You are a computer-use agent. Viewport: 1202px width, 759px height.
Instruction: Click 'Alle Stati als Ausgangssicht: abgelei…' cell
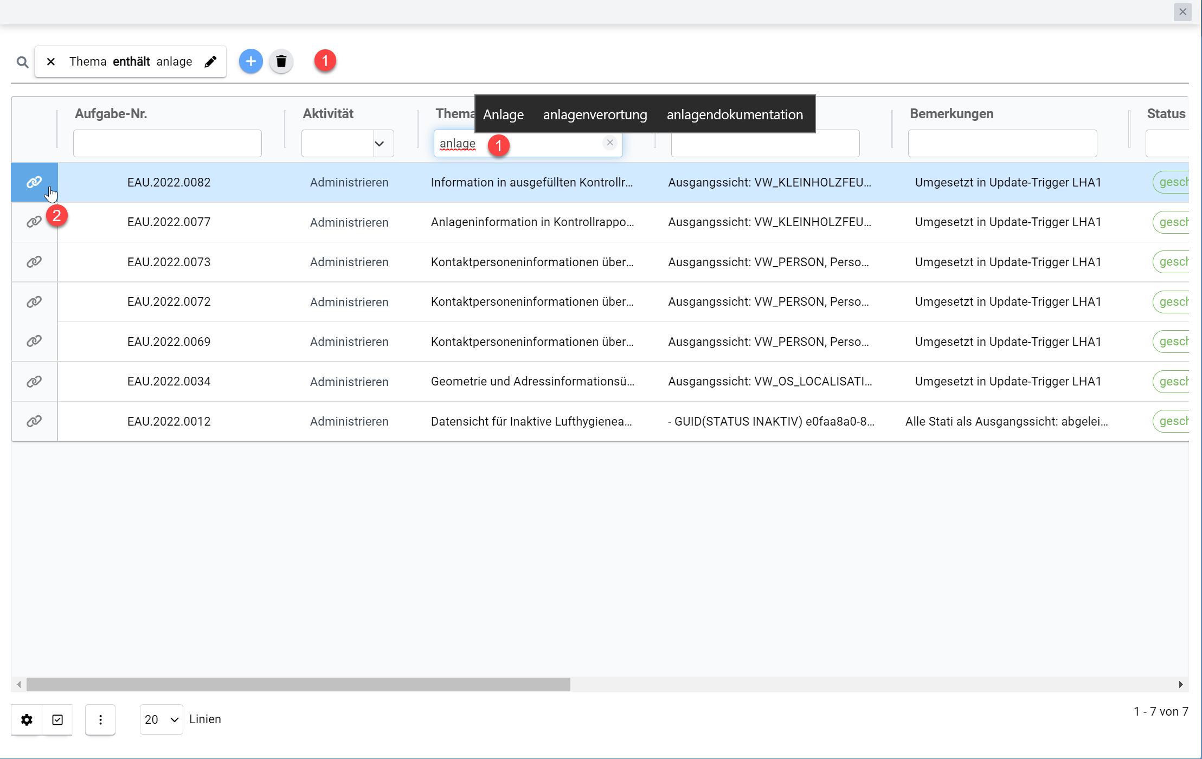[x=1006, y=421]
